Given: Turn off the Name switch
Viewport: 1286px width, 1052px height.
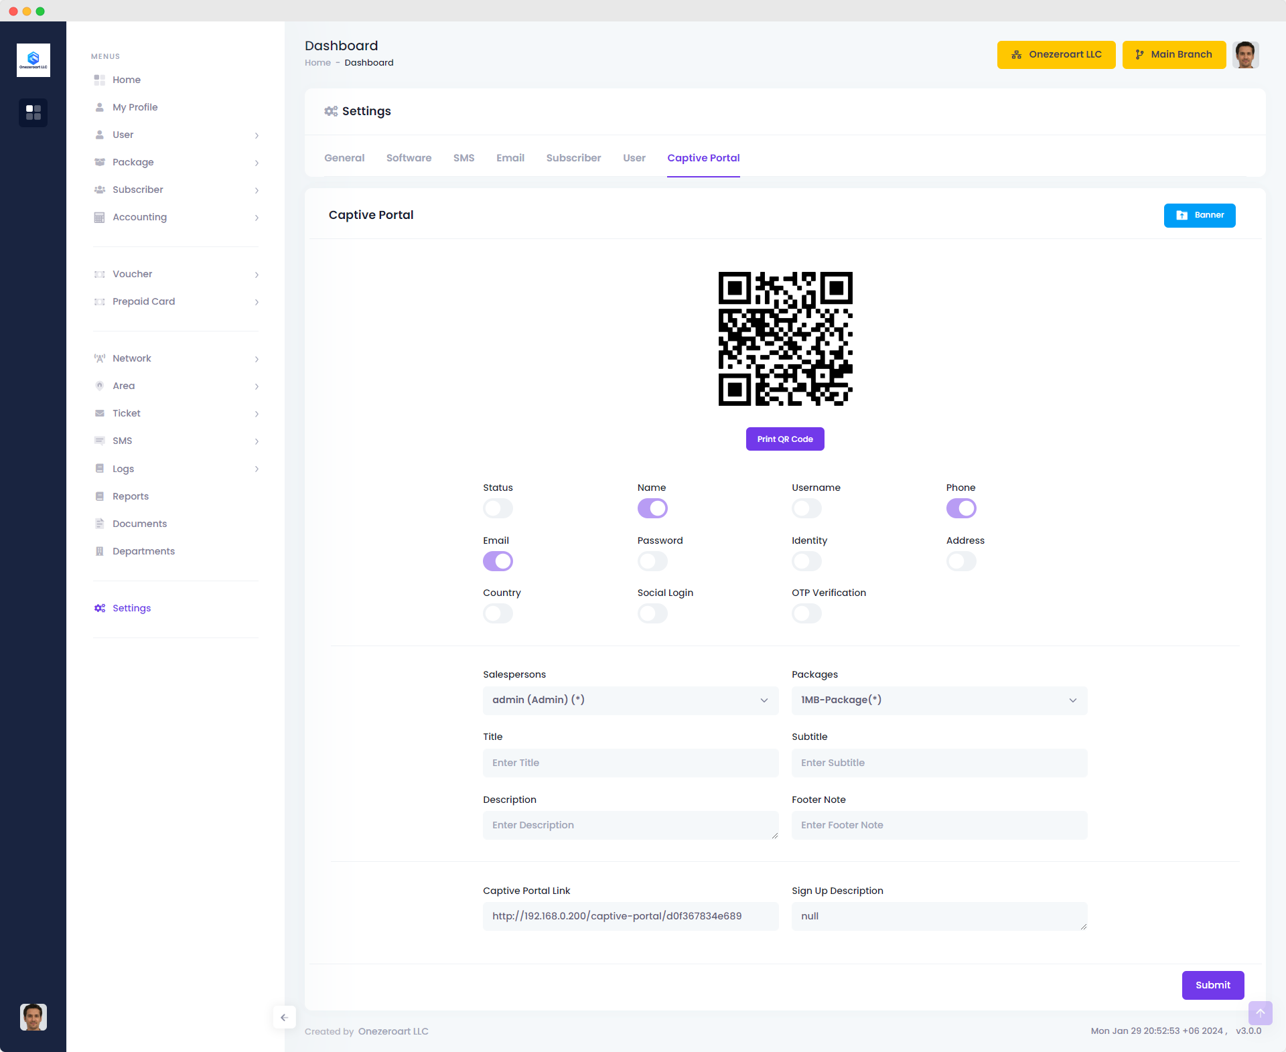Looking at the screenshot, I should 652,508.
